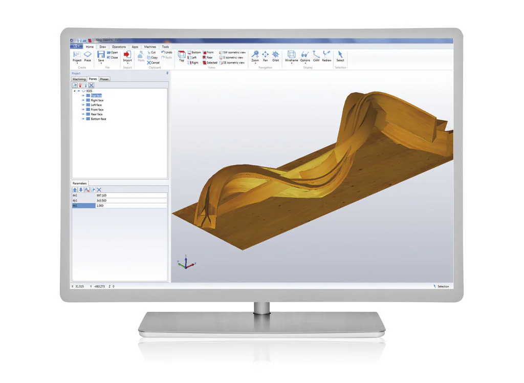This screenshot has width=524, height=383.
Task: Select the Rear face tree item
Action: point(97,114)
